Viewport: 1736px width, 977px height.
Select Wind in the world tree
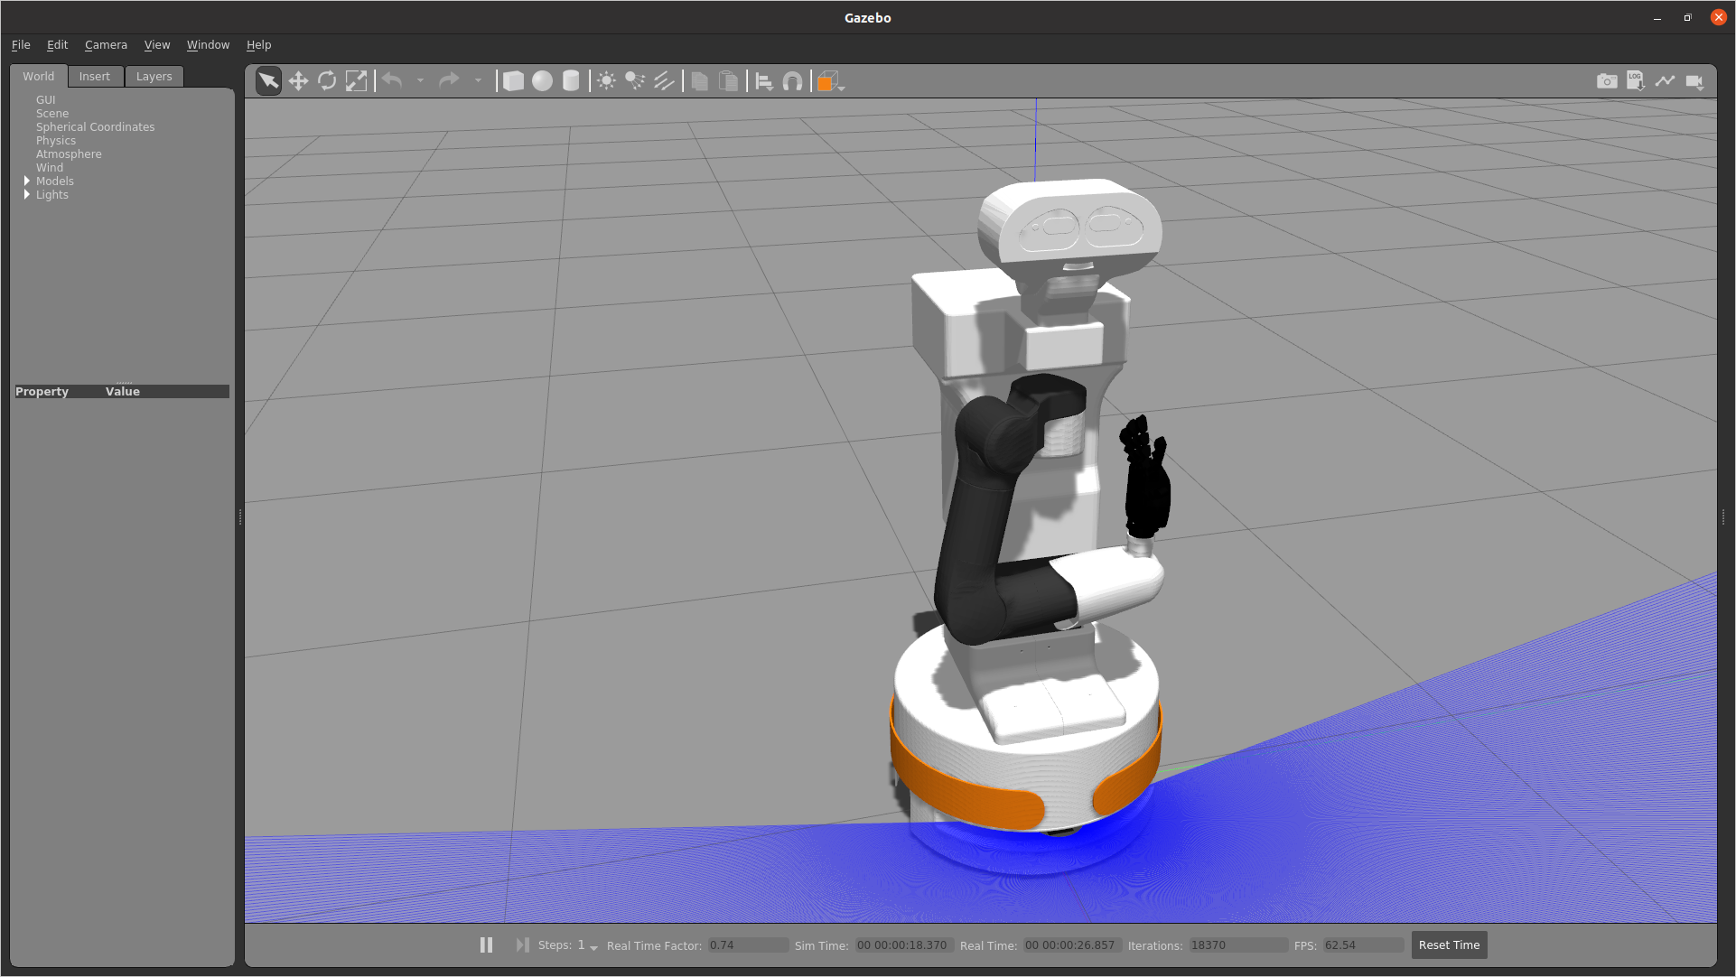tap(50, 167)
